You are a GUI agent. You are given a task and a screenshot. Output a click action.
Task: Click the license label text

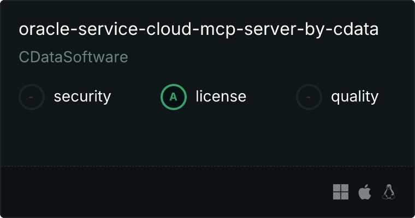click(221, 97)
